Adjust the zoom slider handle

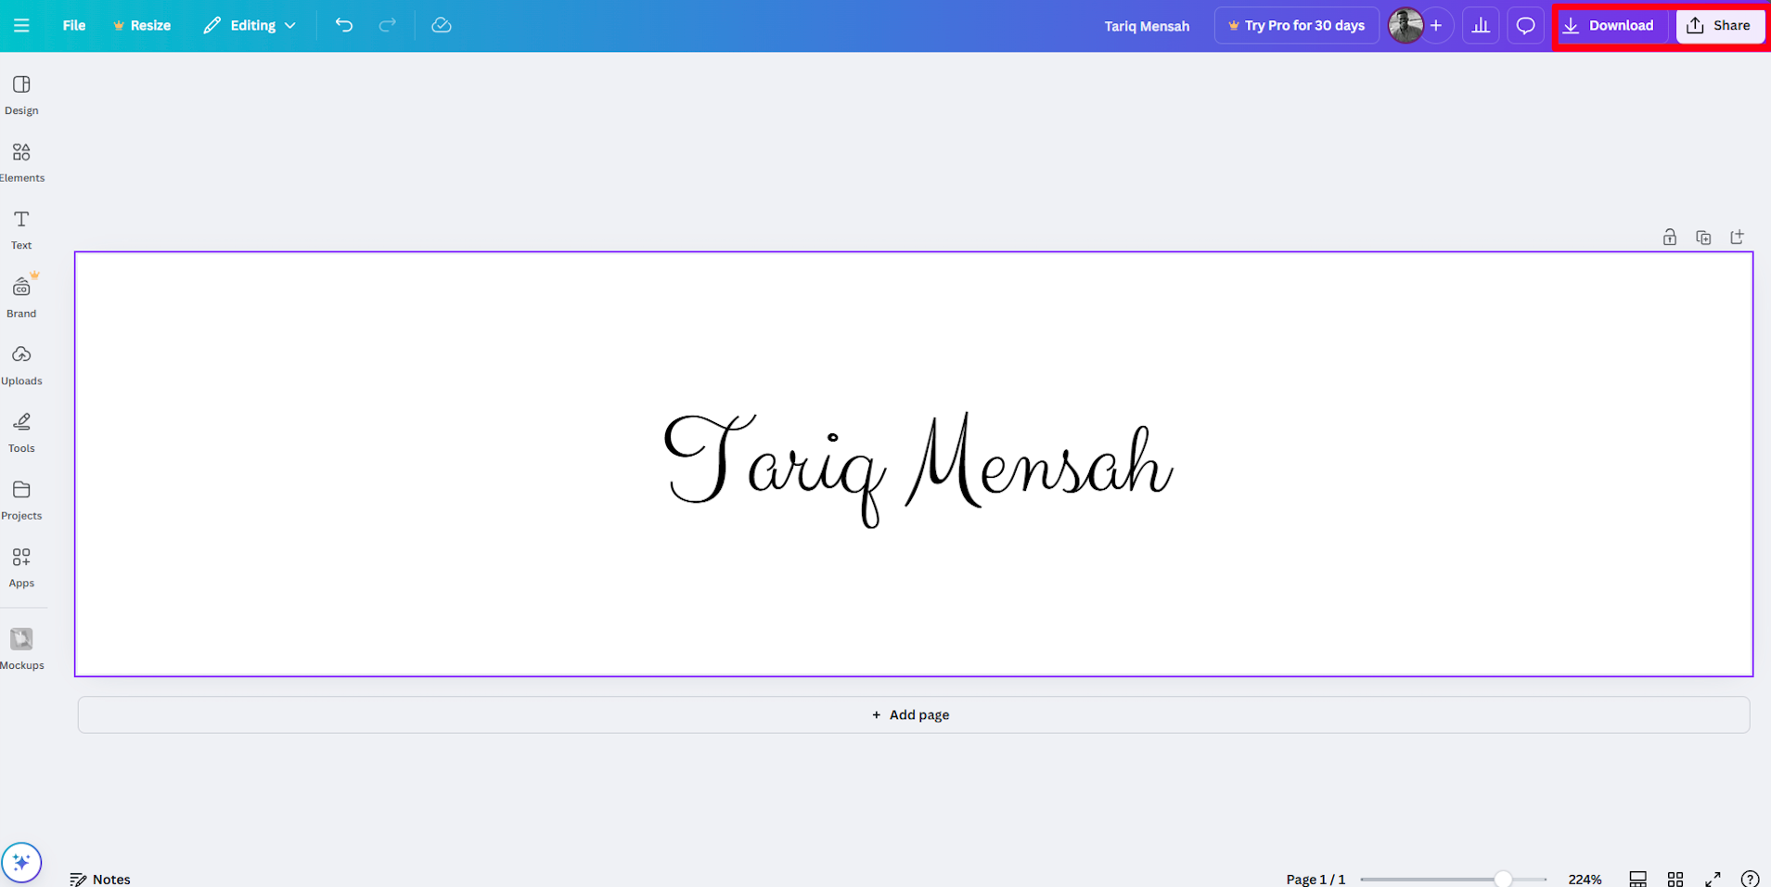coord(1503,879)
